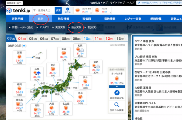Open the さいたま市 saved forecast card

(83, 10)
